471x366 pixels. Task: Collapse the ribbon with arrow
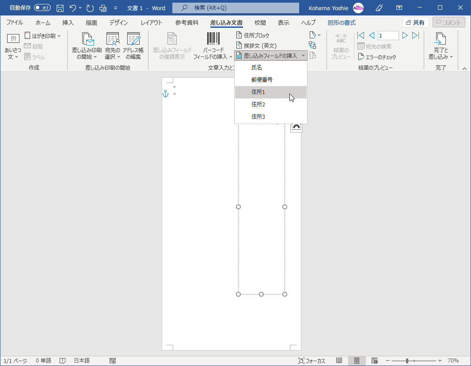point(464,68)
